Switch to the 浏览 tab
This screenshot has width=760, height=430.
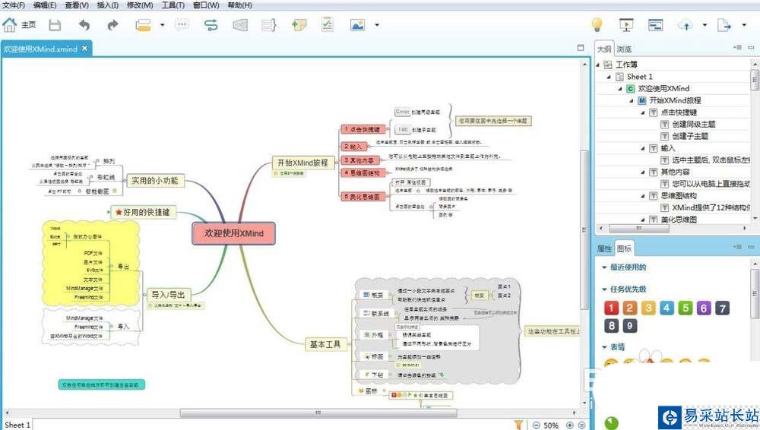click(624, 49)
